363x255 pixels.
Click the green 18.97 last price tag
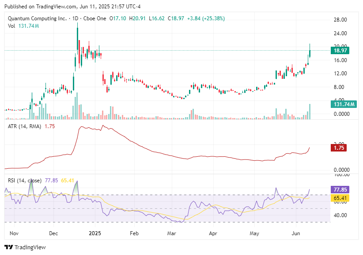(340, 50)
